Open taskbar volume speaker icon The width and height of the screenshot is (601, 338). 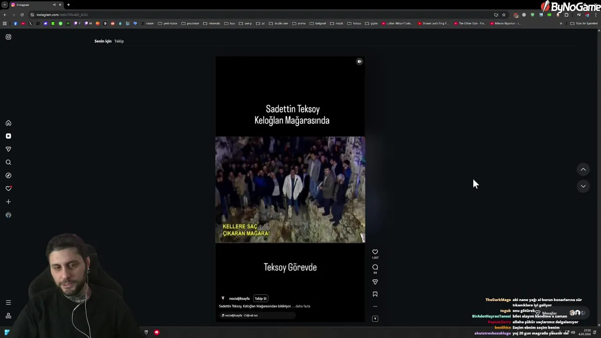pos(573,332)
